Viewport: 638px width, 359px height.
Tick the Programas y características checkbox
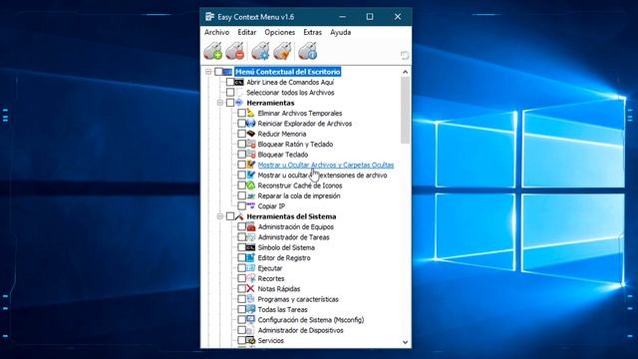pos(241,299)
